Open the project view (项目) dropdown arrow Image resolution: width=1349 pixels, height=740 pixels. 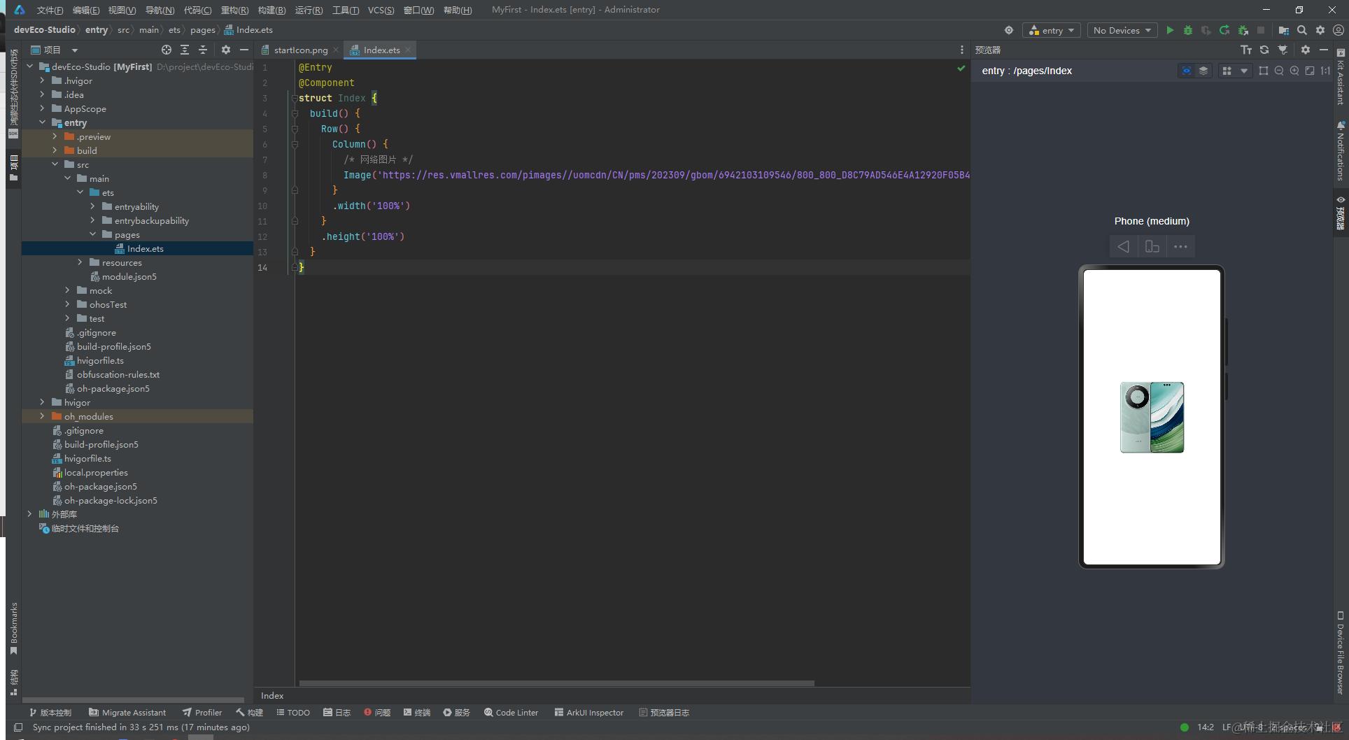(74, 50)
